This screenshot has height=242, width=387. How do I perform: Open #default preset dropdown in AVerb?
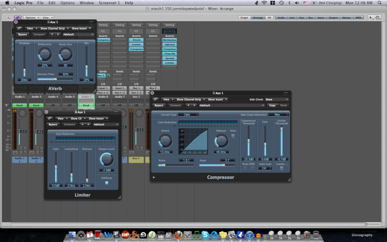coord(78,34)
